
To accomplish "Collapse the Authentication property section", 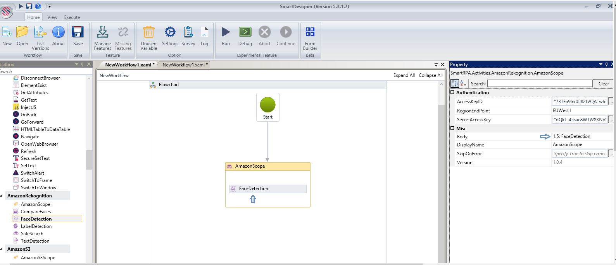I will tap(452, 93).
